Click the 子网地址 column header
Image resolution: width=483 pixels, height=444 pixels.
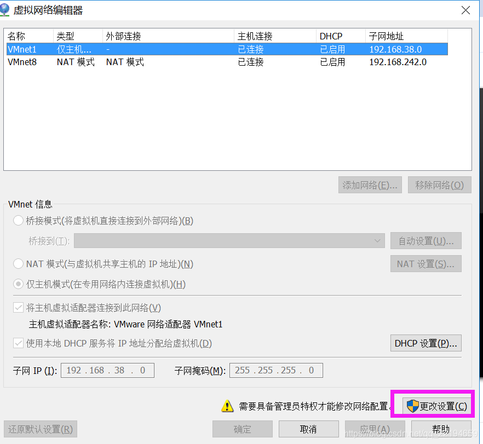click(406, 36)
